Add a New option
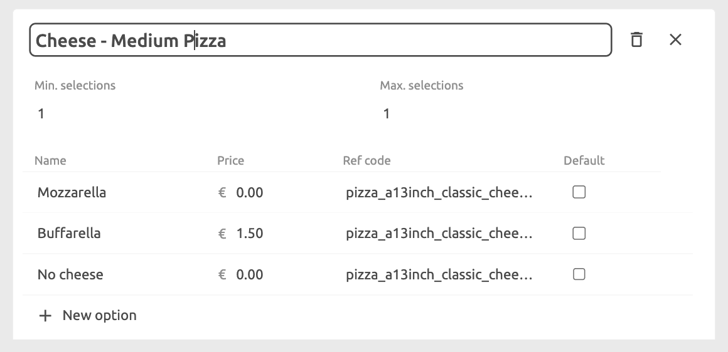This screenshot has height=352, width=728. click(99, 315)
